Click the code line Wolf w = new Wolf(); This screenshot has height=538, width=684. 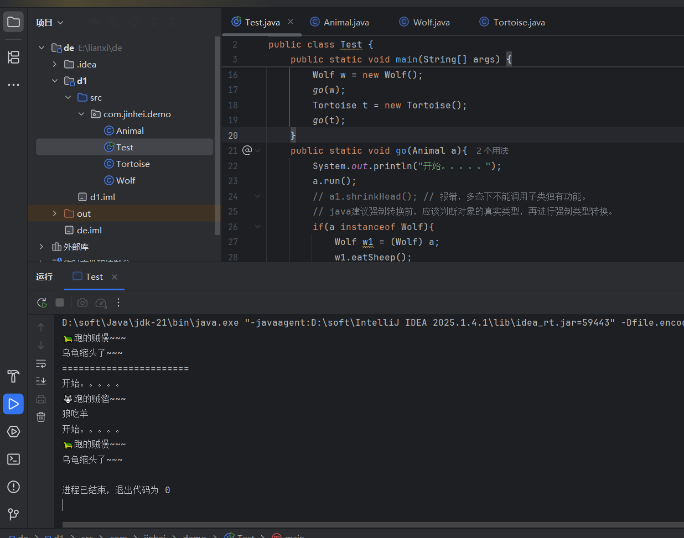[x=367, y=75]
